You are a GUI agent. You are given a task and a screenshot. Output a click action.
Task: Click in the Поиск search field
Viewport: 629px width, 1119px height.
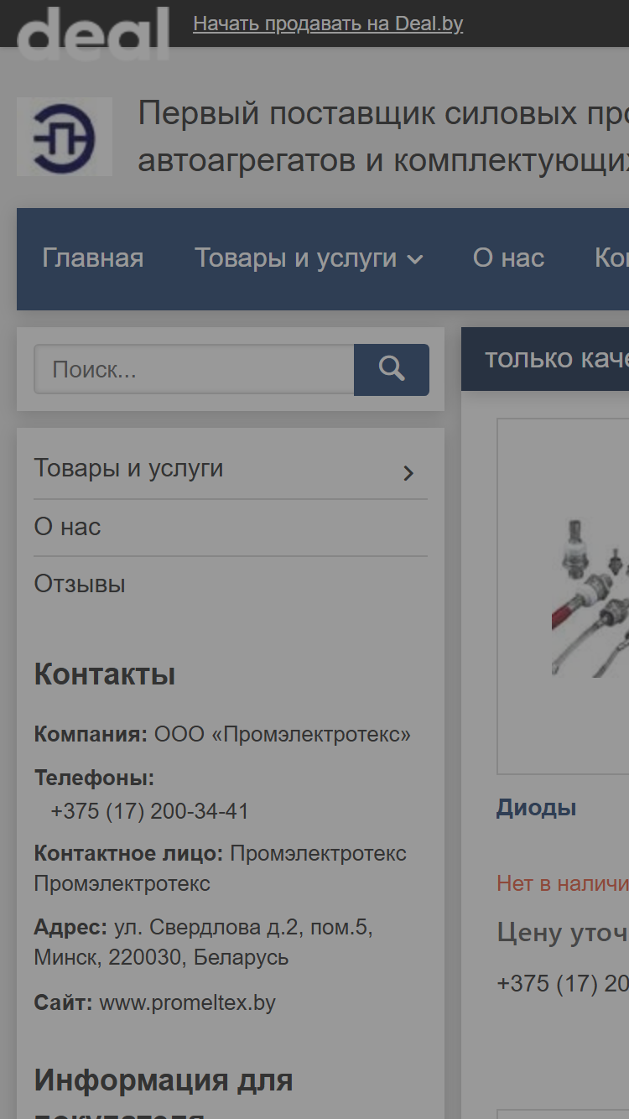click(x=194, y=369)
